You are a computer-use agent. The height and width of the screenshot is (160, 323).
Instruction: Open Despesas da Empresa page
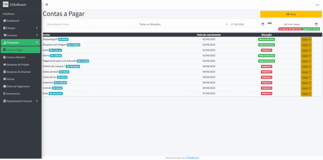click(20, 72)
